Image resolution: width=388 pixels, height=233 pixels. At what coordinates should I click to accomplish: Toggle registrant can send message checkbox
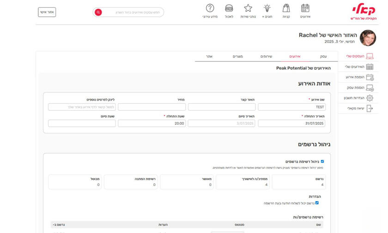tap(317, 203)
